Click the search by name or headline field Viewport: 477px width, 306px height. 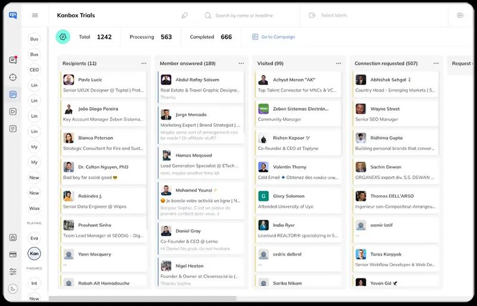(x=244, y=15)
